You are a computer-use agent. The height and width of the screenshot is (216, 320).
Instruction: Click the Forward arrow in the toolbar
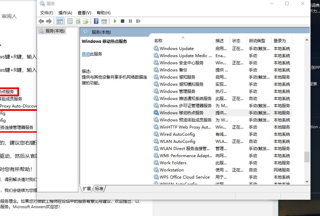(49, 21)
